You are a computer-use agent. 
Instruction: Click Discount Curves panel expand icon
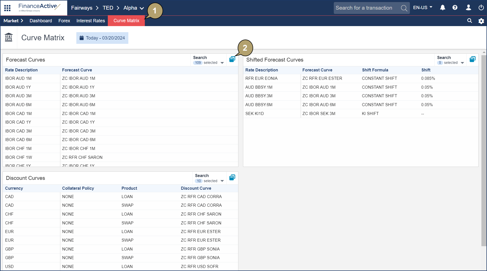point(232,178)
